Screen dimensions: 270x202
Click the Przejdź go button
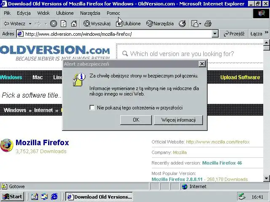[234, 34]
